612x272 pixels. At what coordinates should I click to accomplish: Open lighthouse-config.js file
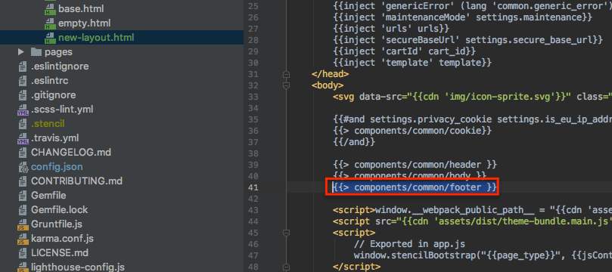pyautogui.click(x=78, y=267)
